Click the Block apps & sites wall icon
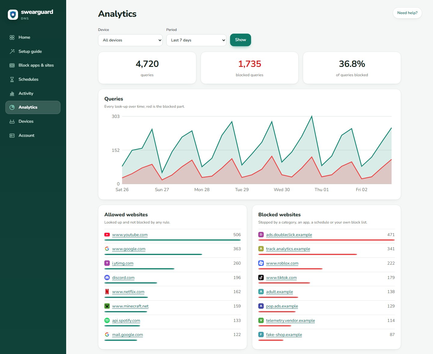The width and height of the screenshot is (433, 354). point(12,65)
